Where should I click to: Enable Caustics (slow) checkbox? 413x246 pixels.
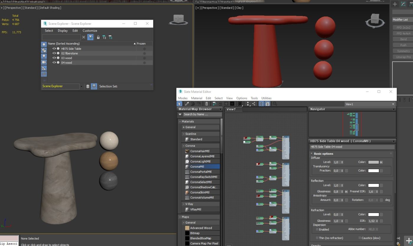click(360, 238)
